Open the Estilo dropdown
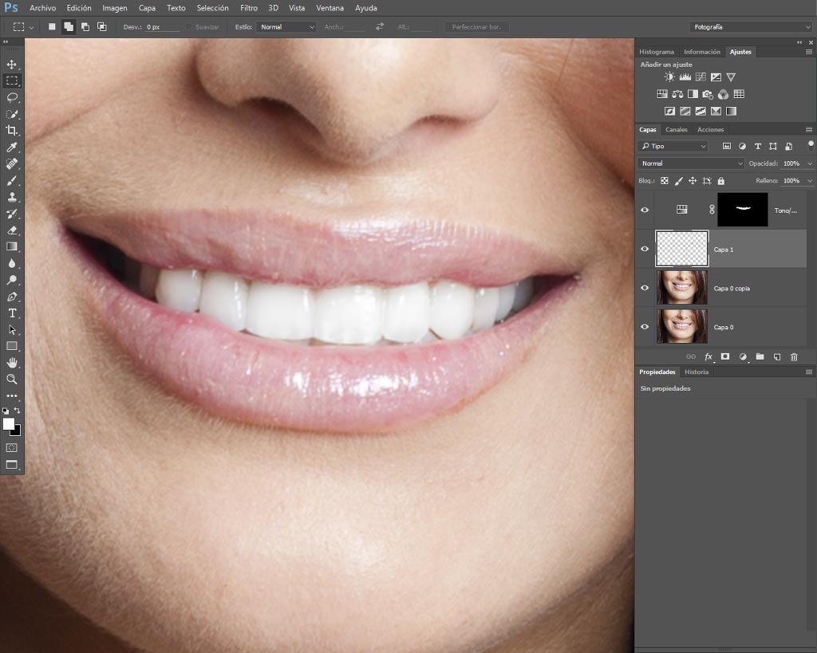The height and width of the screenshot is (653, 817). (x=286, y=27)
